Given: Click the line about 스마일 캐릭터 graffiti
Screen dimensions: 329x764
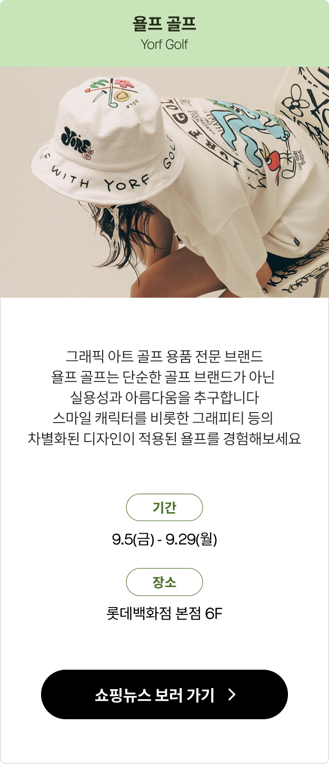Looking at the screenshot, I should 164,419.
